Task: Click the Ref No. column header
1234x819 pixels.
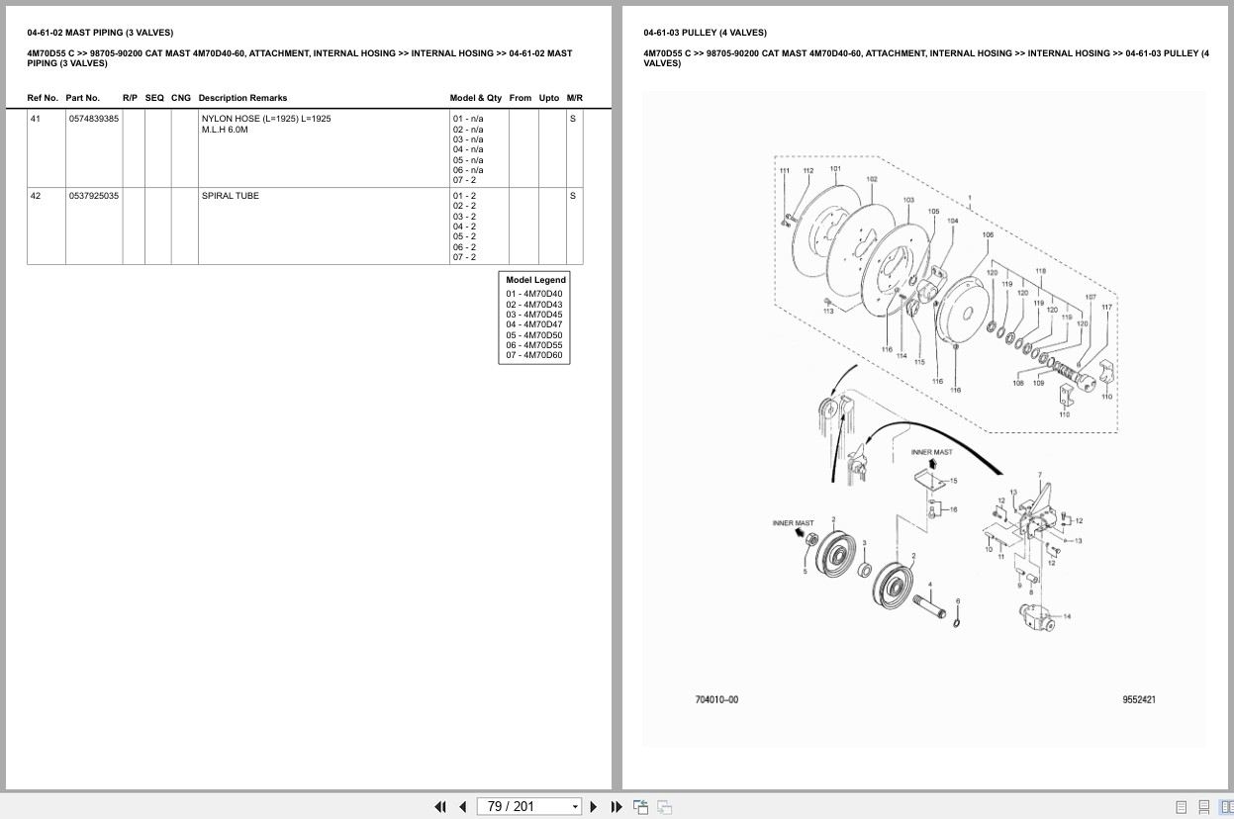Action: tap(43, 98)
